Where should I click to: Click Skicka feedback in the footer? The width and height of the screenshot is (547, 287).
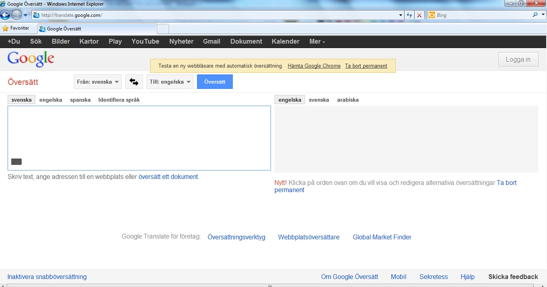(x=513, y=277)
